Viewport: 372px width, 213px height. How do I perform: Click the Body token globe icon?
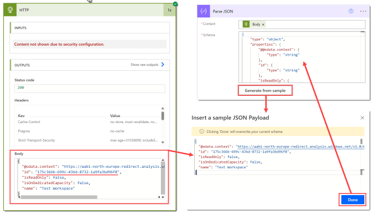point(246,24)
